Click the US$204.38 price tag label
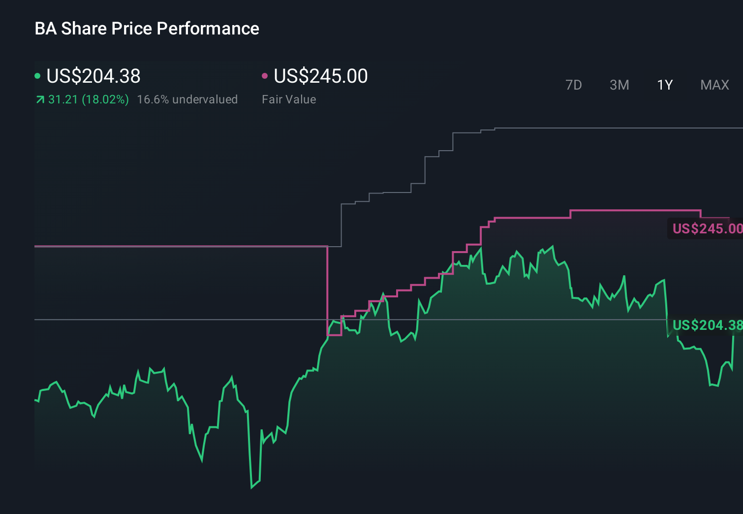743x514 pixels. (x=707, y=325)
